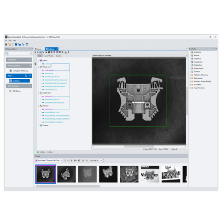Screen dimensions: 221x221
Task: Switch to the Inputs/Outputs tab
Action: [x=49, y=56]
